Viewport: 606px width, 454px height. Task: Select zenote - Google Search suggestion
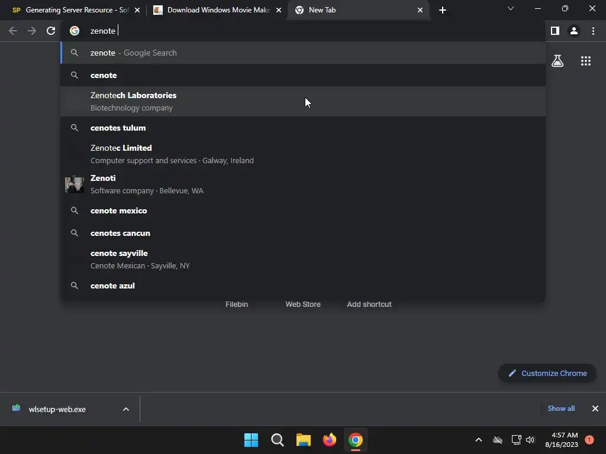point(303,53)
